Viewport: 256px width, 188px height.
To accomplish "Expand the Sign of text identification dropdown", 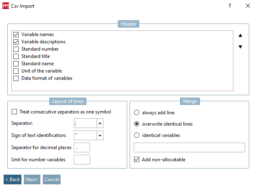I will point(100,135).
